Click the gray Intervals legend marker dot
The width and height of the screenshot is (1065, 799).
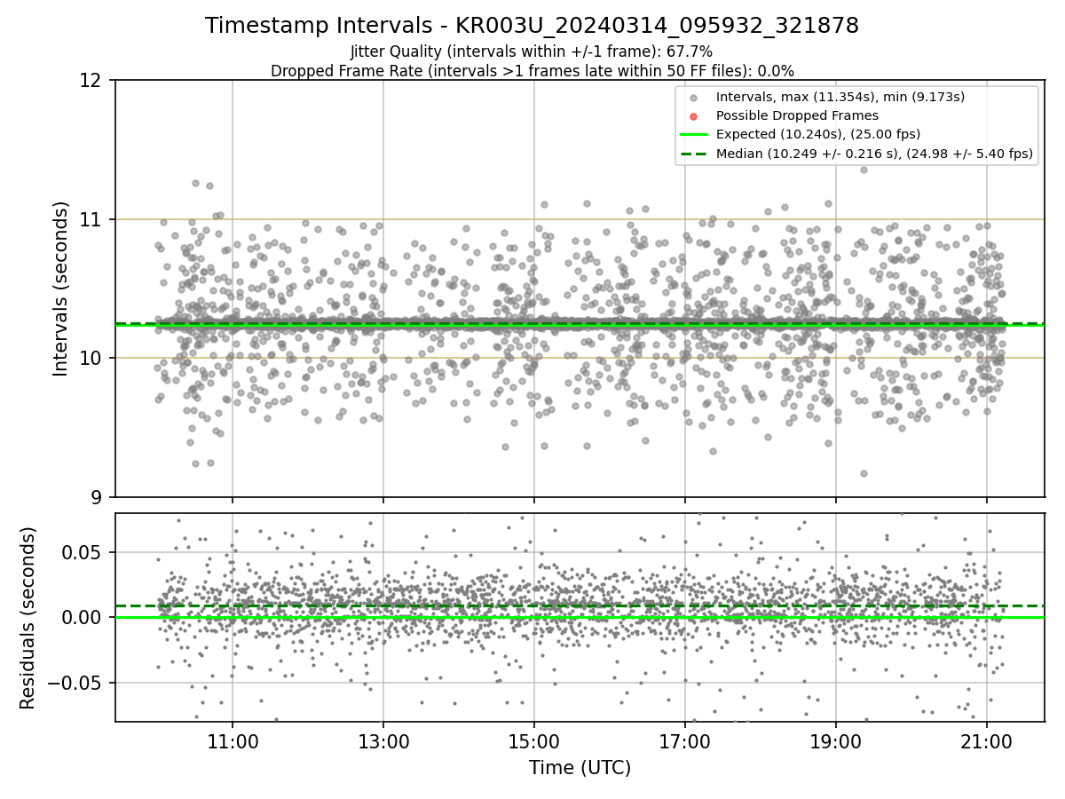[x=694, y=97]
